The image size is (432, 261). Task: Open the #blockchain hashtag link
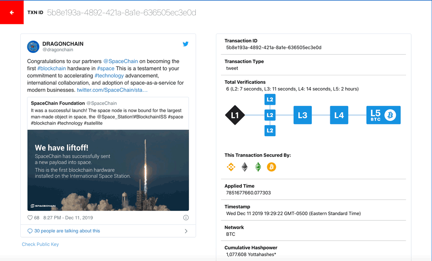click(51, 68)
